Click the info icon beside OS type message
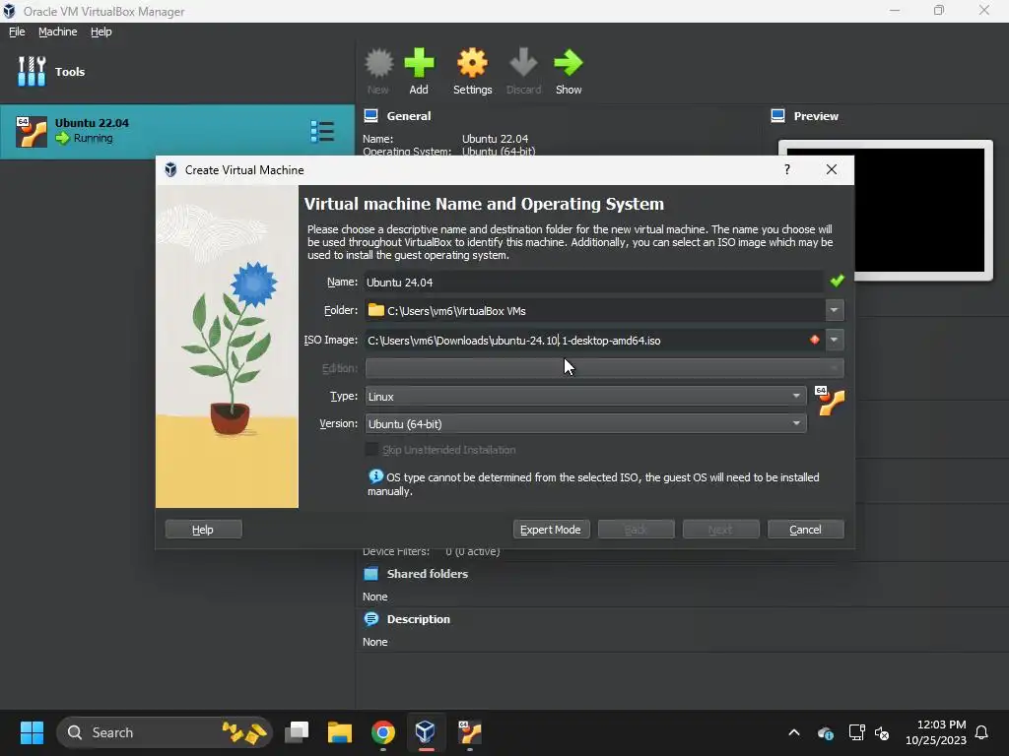 pos(375,476)
